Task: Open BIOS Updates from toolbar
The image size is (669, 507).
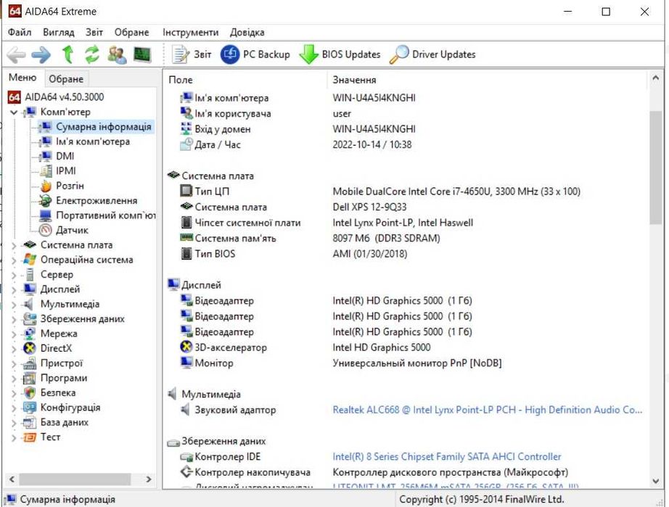Action: point(340,54)
